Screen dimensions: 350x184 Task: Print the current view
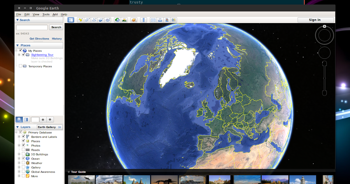pyautogui.click(x=160, y=20)
